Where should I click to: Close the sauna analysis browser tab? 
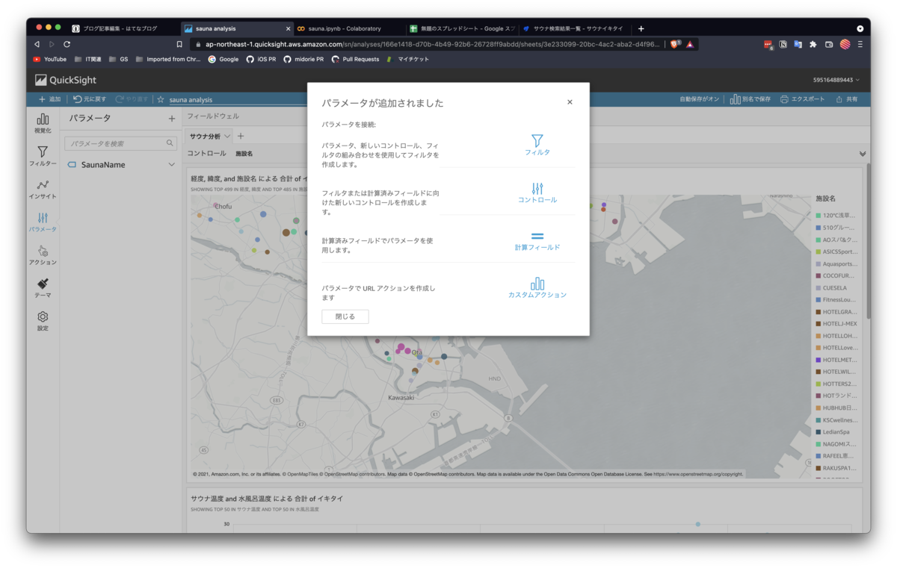pos(288,28)
